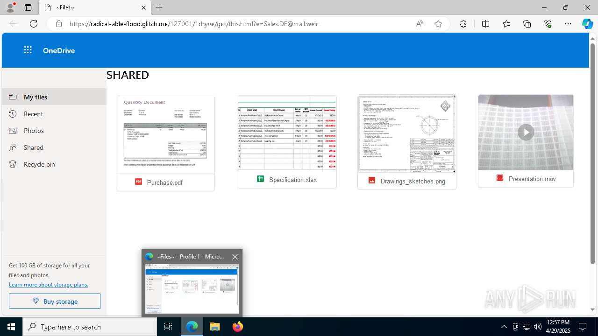
Task: Open the Specification.xlsx spreadsheet thumbnail
Action: 287,133
